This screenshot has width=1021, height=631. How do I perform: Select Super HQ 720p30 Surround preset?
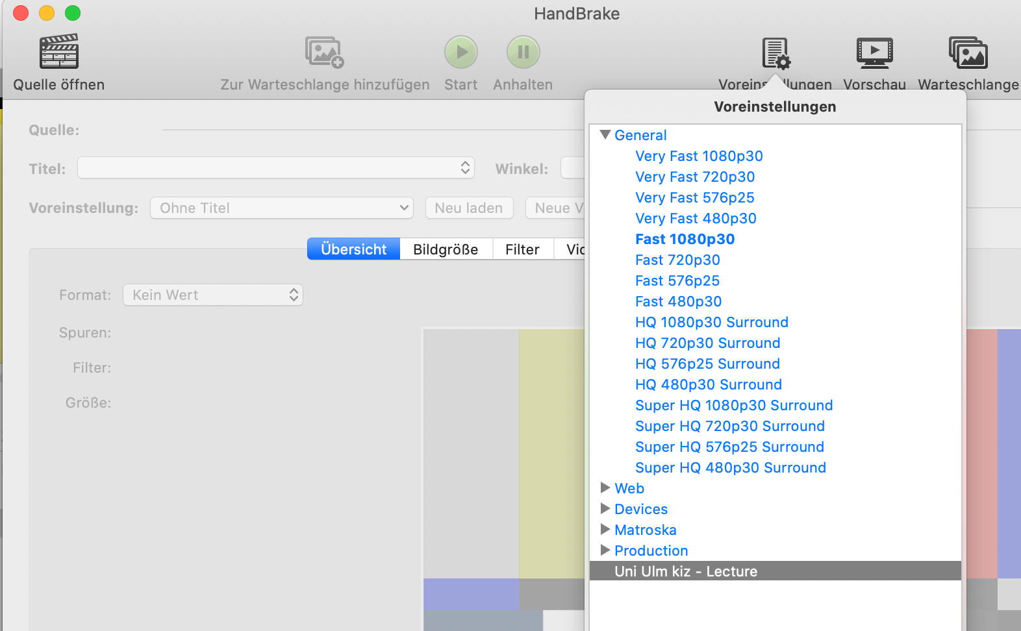point(729,426)
